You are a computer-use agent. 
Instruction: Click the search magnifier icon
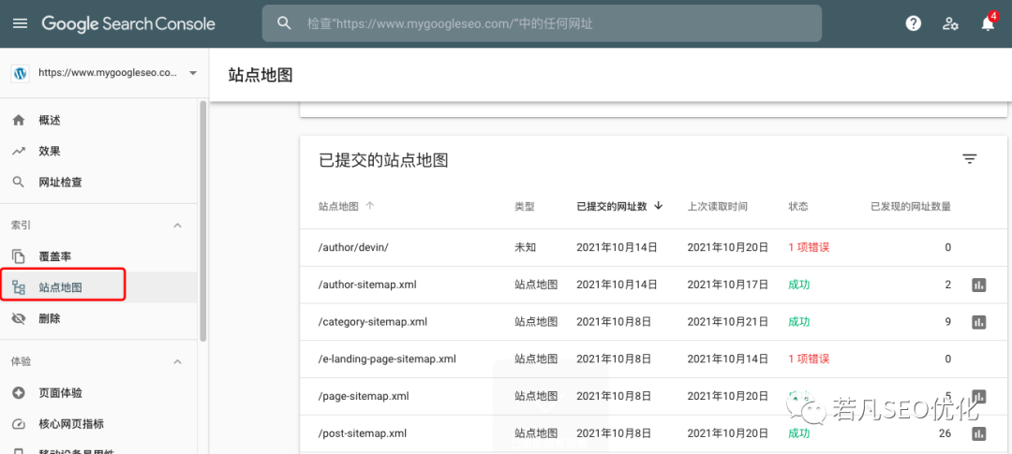click(x=284, y=23)
